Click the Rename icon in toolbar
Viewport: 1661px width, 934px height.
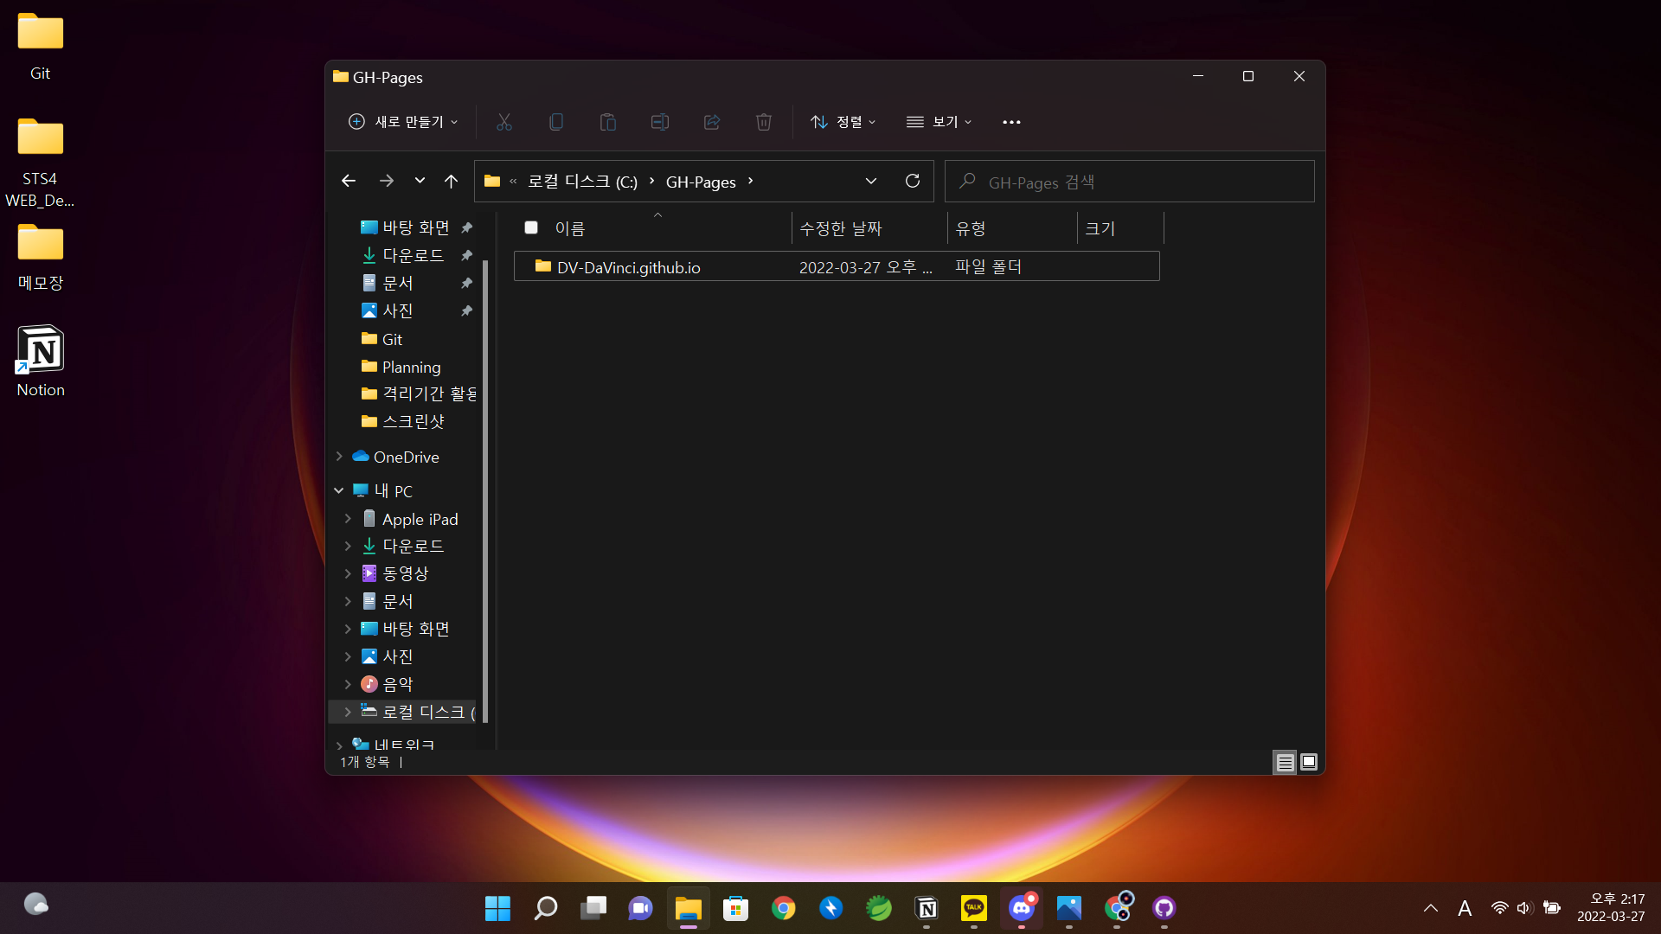pyautogui.click(x=660, y=122)
